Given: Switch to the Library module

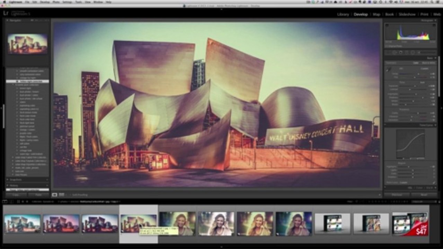Looking at the screenshot, I should [x=343, y=15].
